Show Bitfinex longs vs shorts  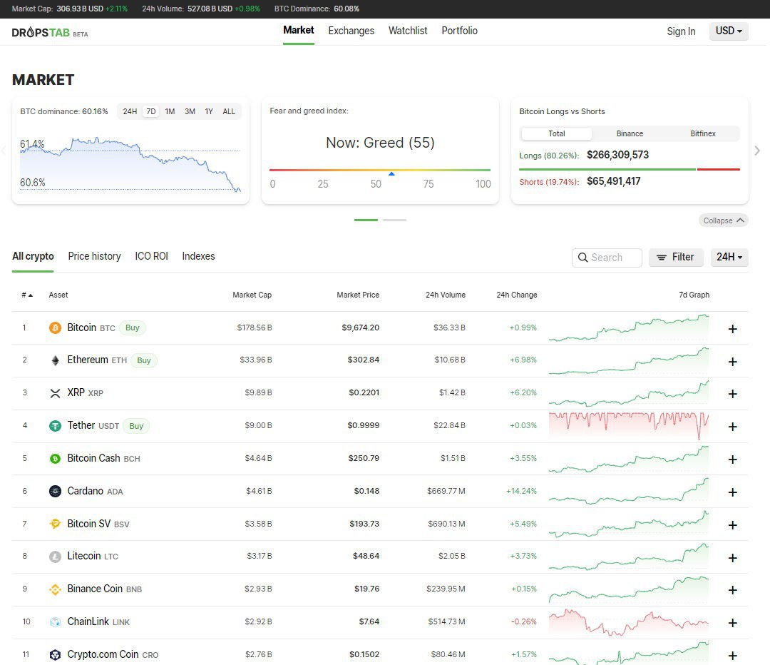pos(703,133)
